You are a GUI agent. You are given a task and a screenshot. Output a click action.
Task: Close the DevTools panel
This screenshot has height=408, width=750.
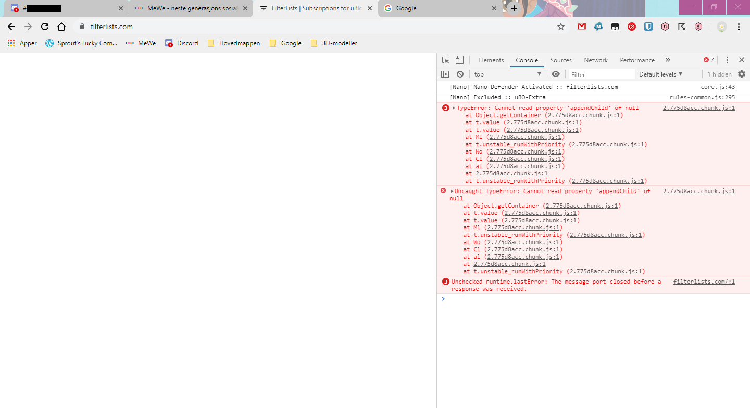(x=742, y=60)
